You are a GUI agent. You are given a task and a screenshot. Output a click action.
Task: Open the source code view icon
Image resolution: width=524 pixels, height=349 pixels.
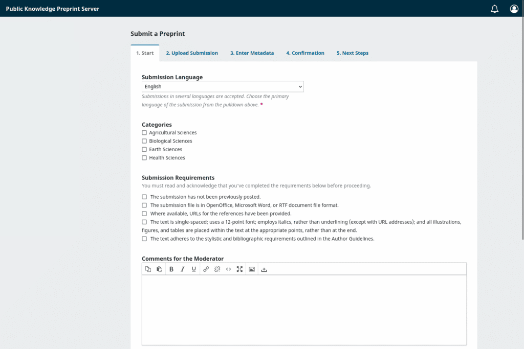point(228,269)
